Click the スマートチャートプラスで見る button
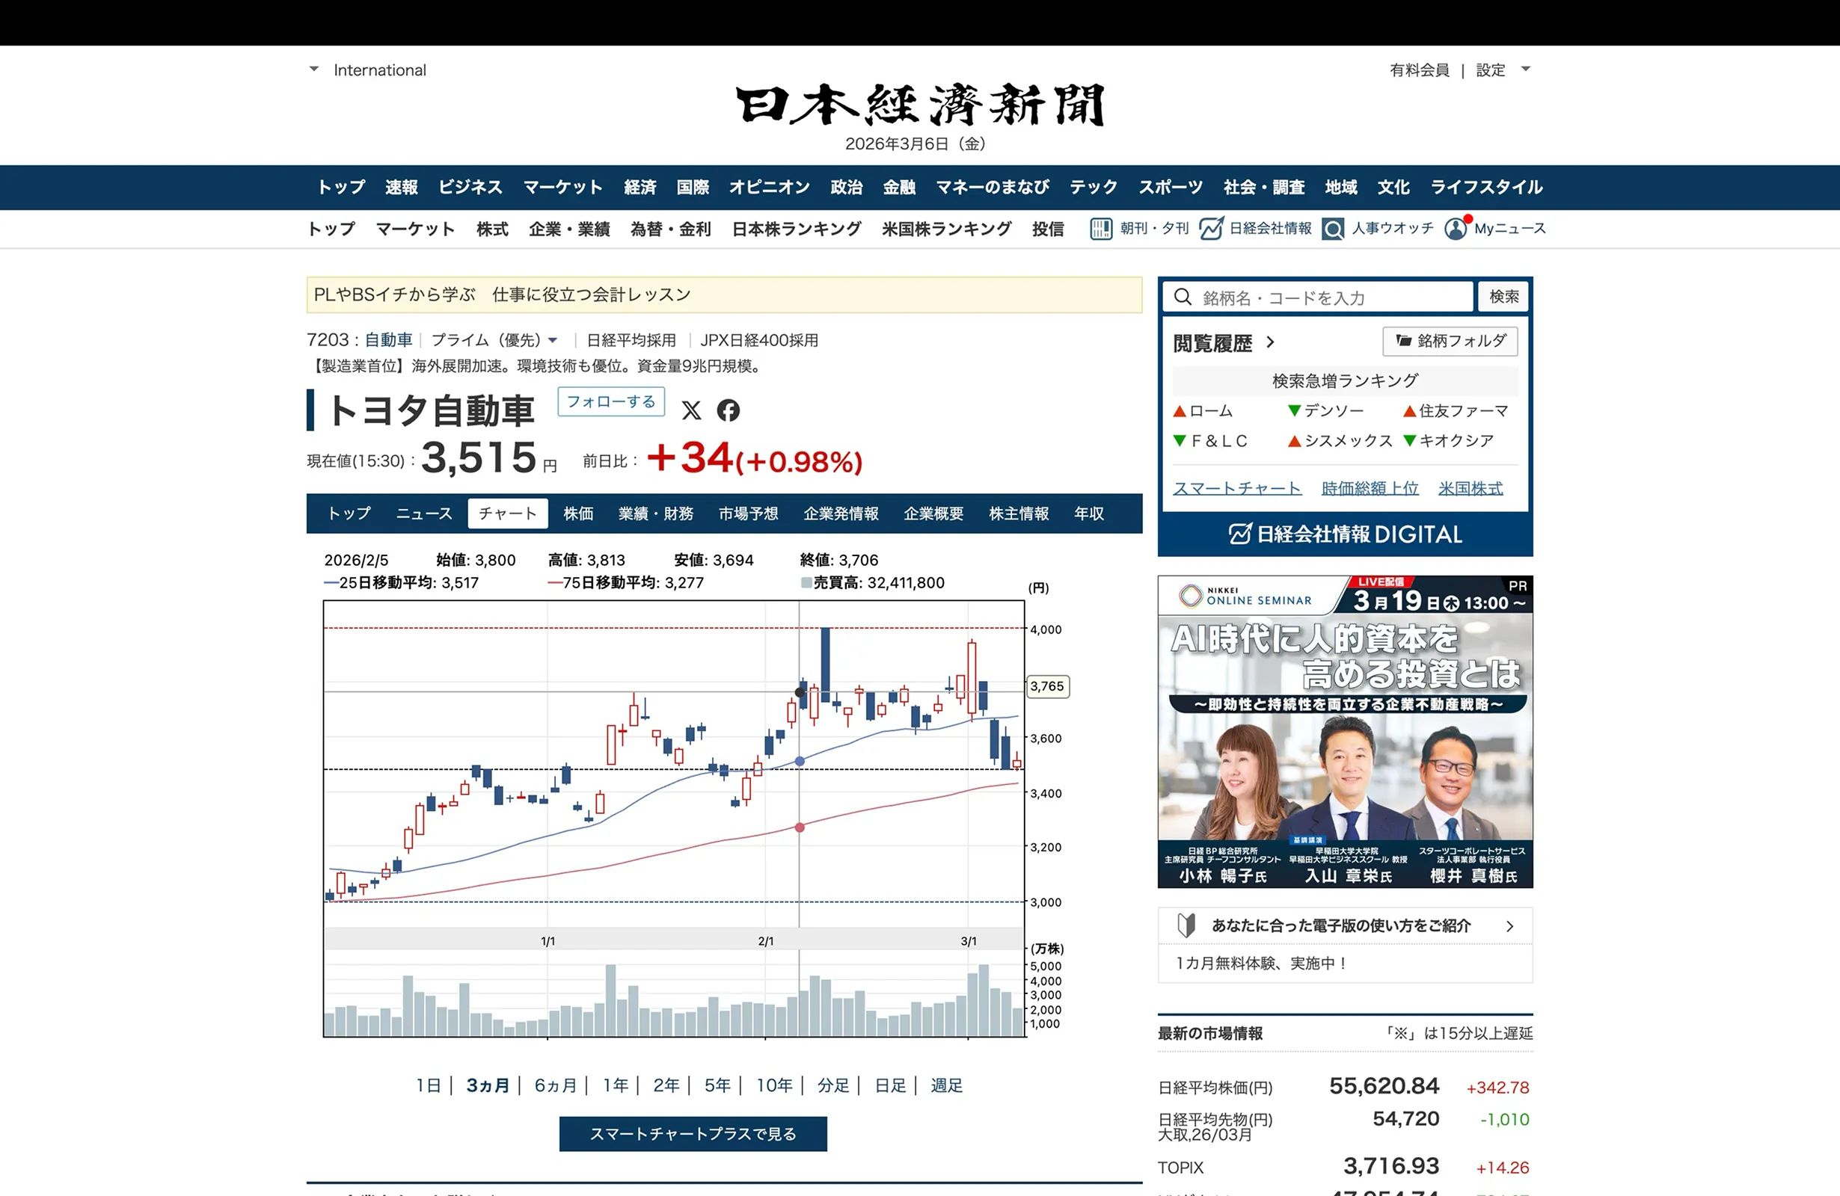 pos(693,1133)
